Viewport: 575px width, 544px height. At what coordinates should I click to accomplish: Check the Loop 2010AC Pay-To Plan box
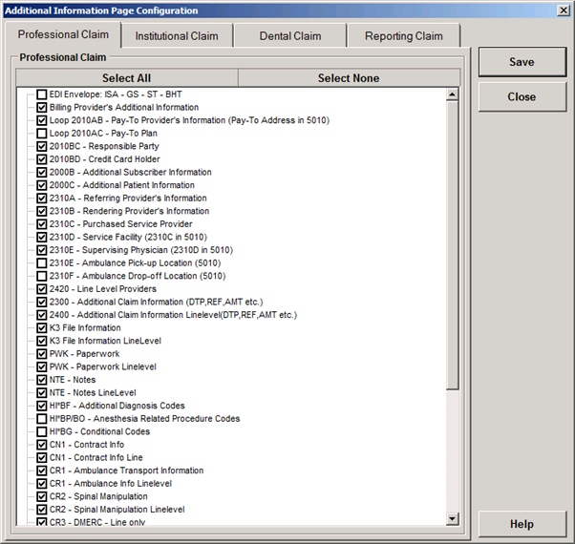click(x=42, y=134)
